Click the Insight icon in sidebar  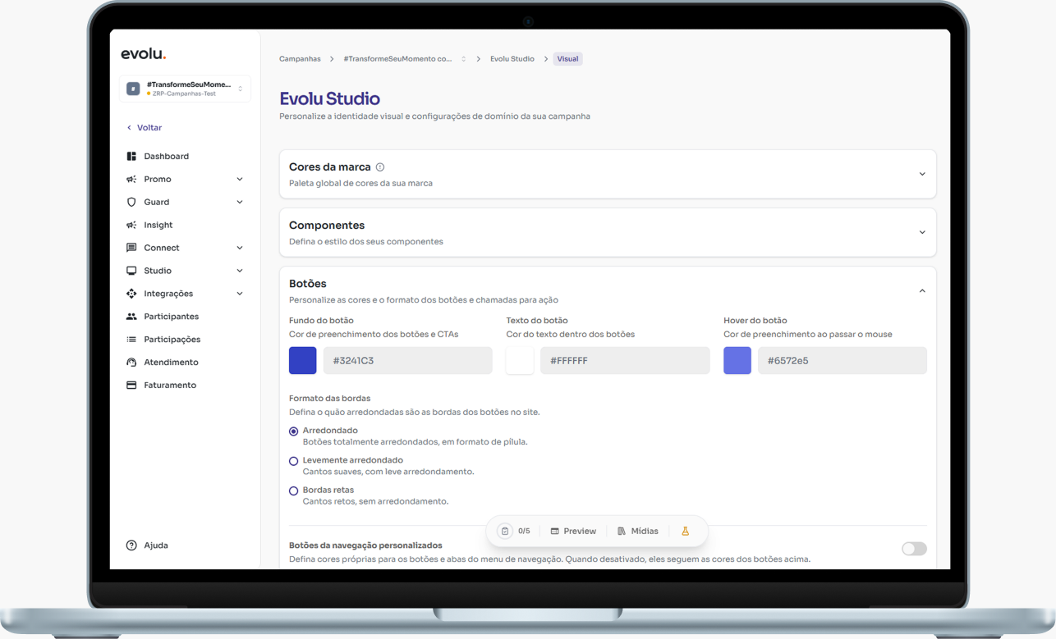point(131,225)
